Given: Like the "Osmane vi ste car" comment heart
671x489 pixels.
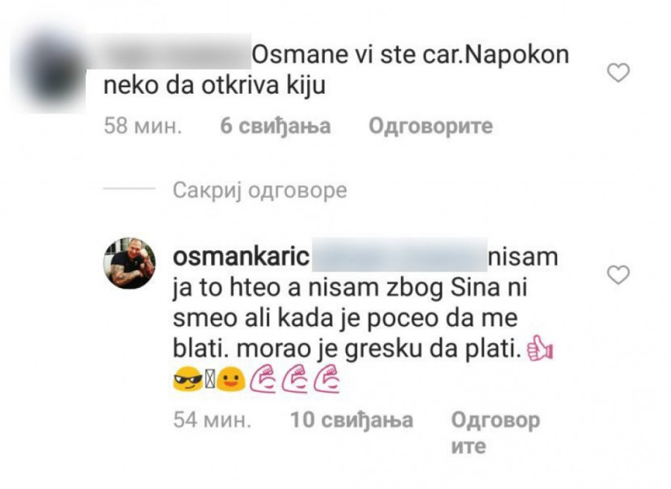Looking at the screenshot, I should click(x=618, y=73).
